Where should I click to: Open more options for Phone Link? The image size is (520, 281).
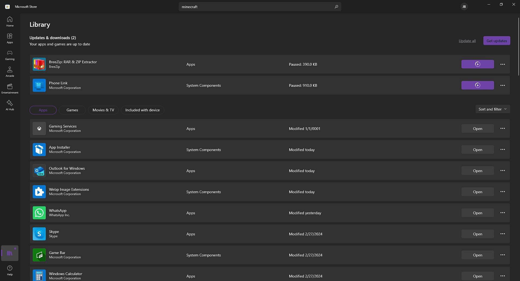pyautogui.click(x=503, y=85)
